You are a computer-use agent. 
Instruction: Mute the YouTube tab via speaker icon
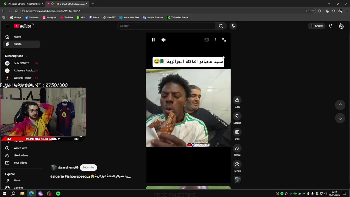tap(52, 4)
